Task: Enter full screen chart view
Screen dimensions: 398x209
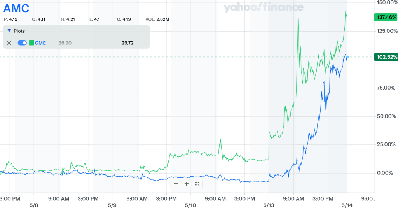Action: [x=197, y=184]
